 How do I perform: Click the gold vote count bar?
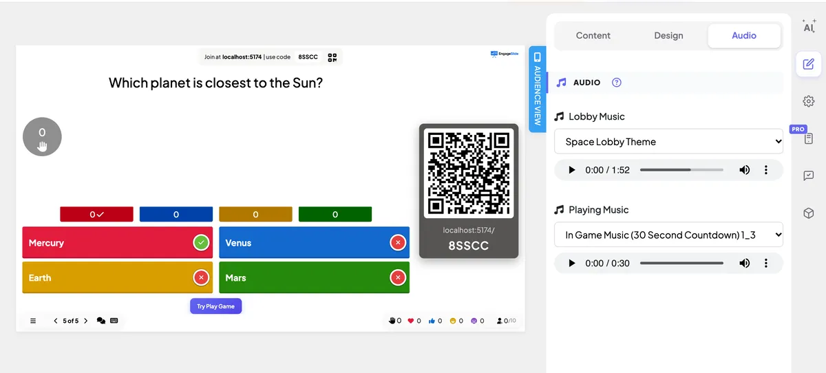pos(255,215)
